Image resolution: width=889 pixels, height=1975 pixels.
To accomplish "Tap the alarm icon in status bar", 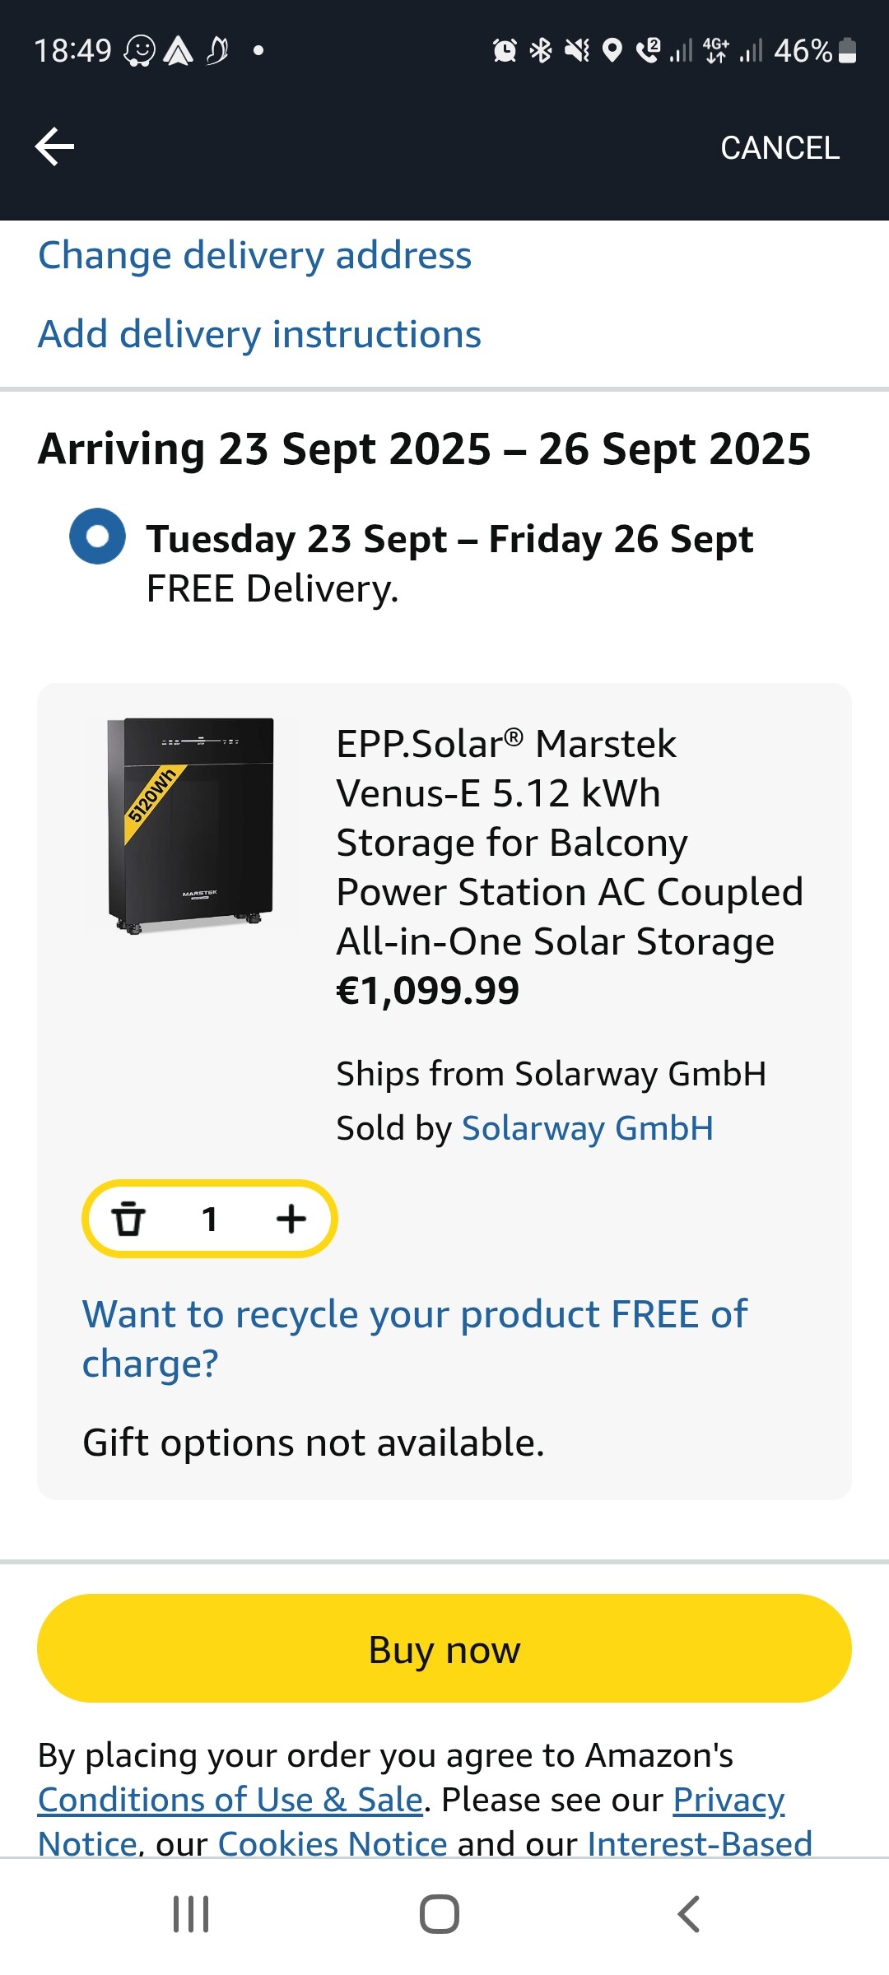I will (x=505, y=51).
